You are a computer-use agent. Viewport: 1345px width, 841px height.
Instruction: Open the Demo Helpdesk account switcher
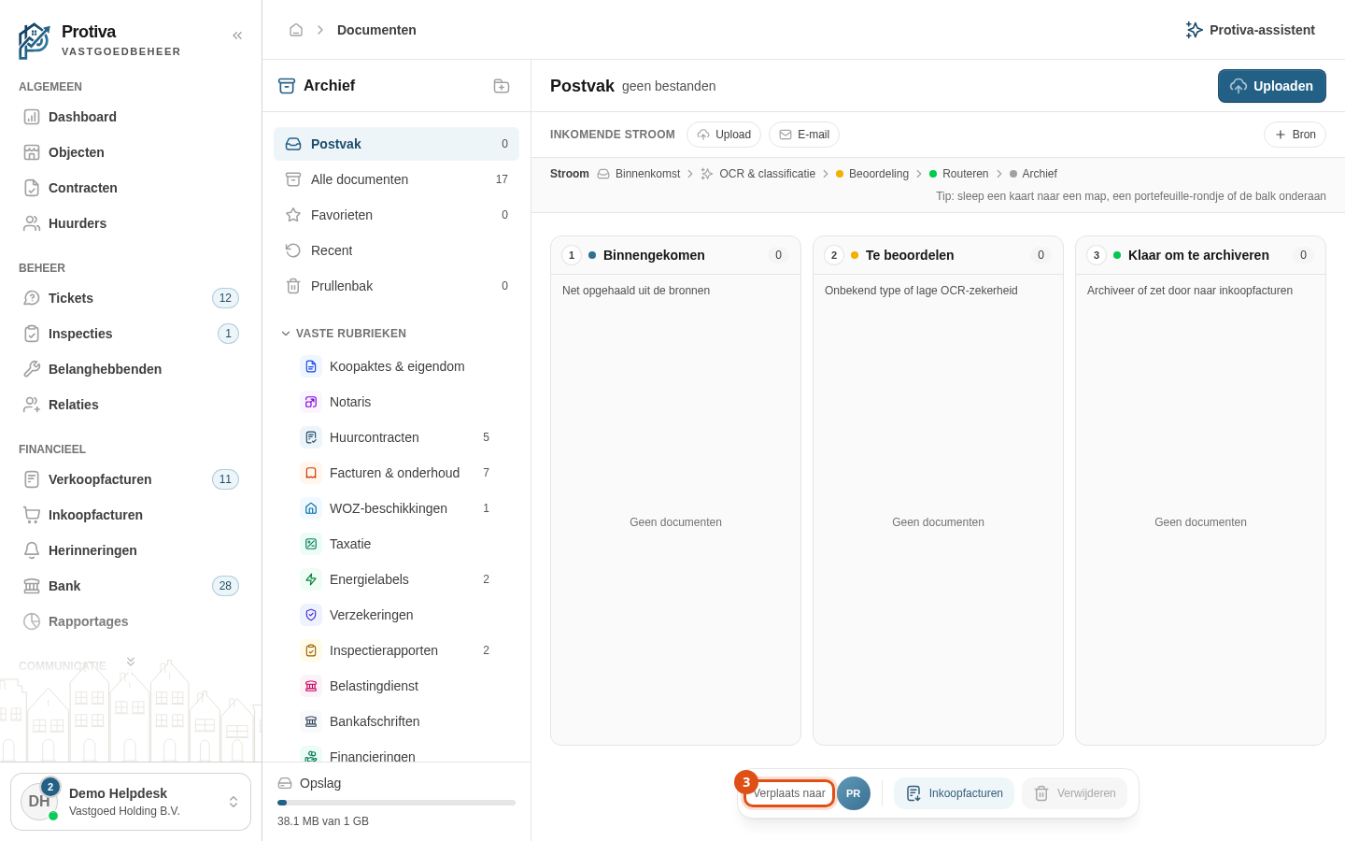(x=131, y=802)
